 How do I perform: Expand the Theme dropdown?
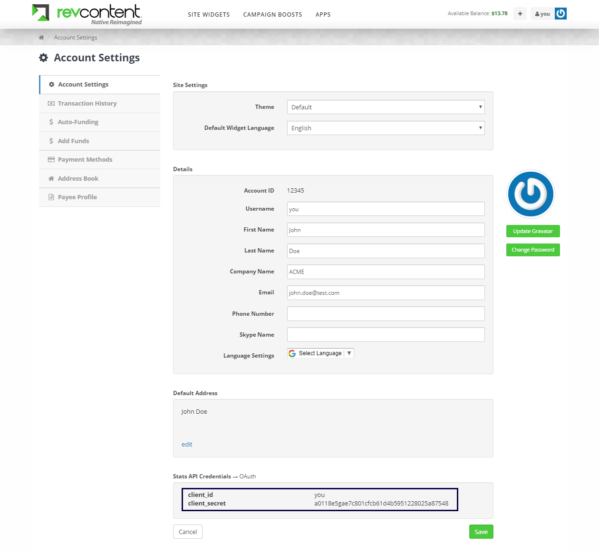(x=386, y=107)
